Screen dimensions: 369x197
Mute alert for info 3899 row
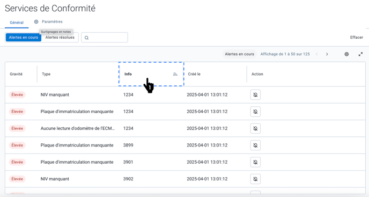(x=255, y=145)
